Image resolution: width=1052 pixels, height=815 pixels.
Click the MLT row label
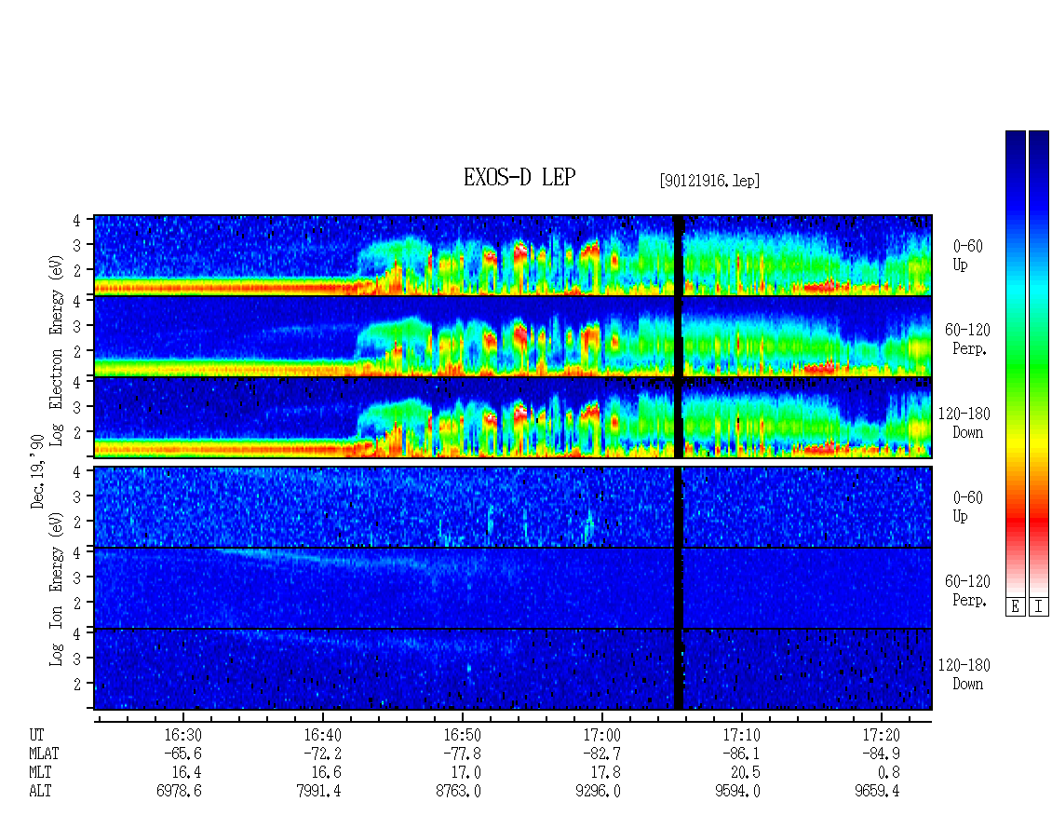[40, 773]
